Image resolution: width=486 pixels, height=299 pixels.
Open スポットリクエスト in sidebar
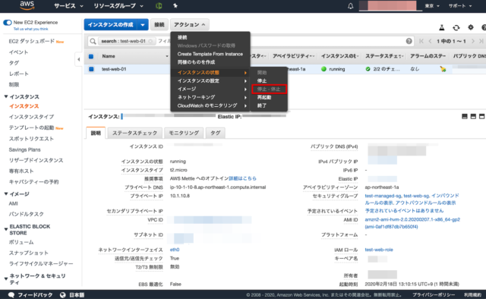click(31, 139)
